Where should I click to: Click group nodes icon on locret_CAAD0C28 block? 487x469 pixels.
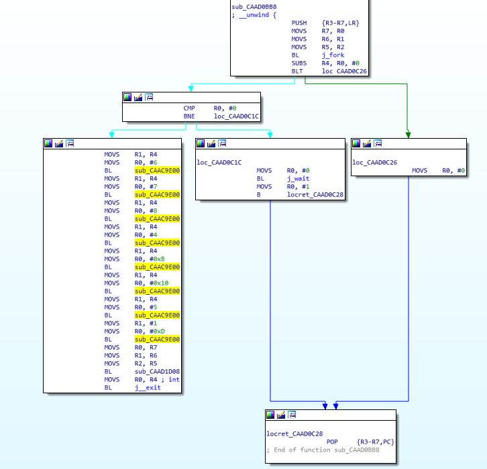tap(292, 415)
